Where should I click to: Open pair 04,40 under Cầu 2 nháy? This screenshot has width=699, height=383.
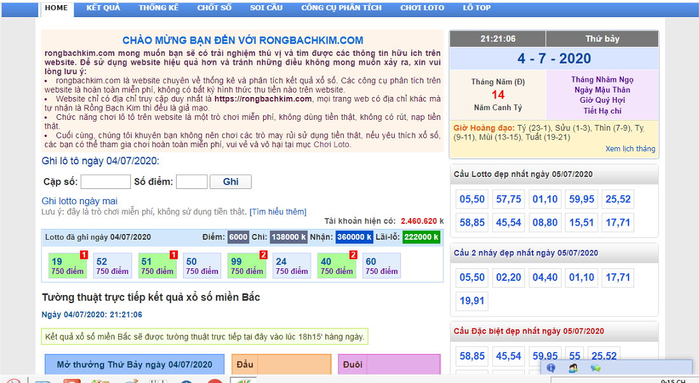point(545,277)
